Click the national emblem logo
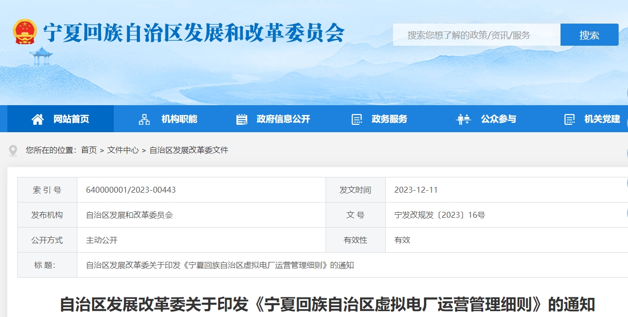This screenshot has height=317, width=628. pyautogui.click(x=25, y=32)
